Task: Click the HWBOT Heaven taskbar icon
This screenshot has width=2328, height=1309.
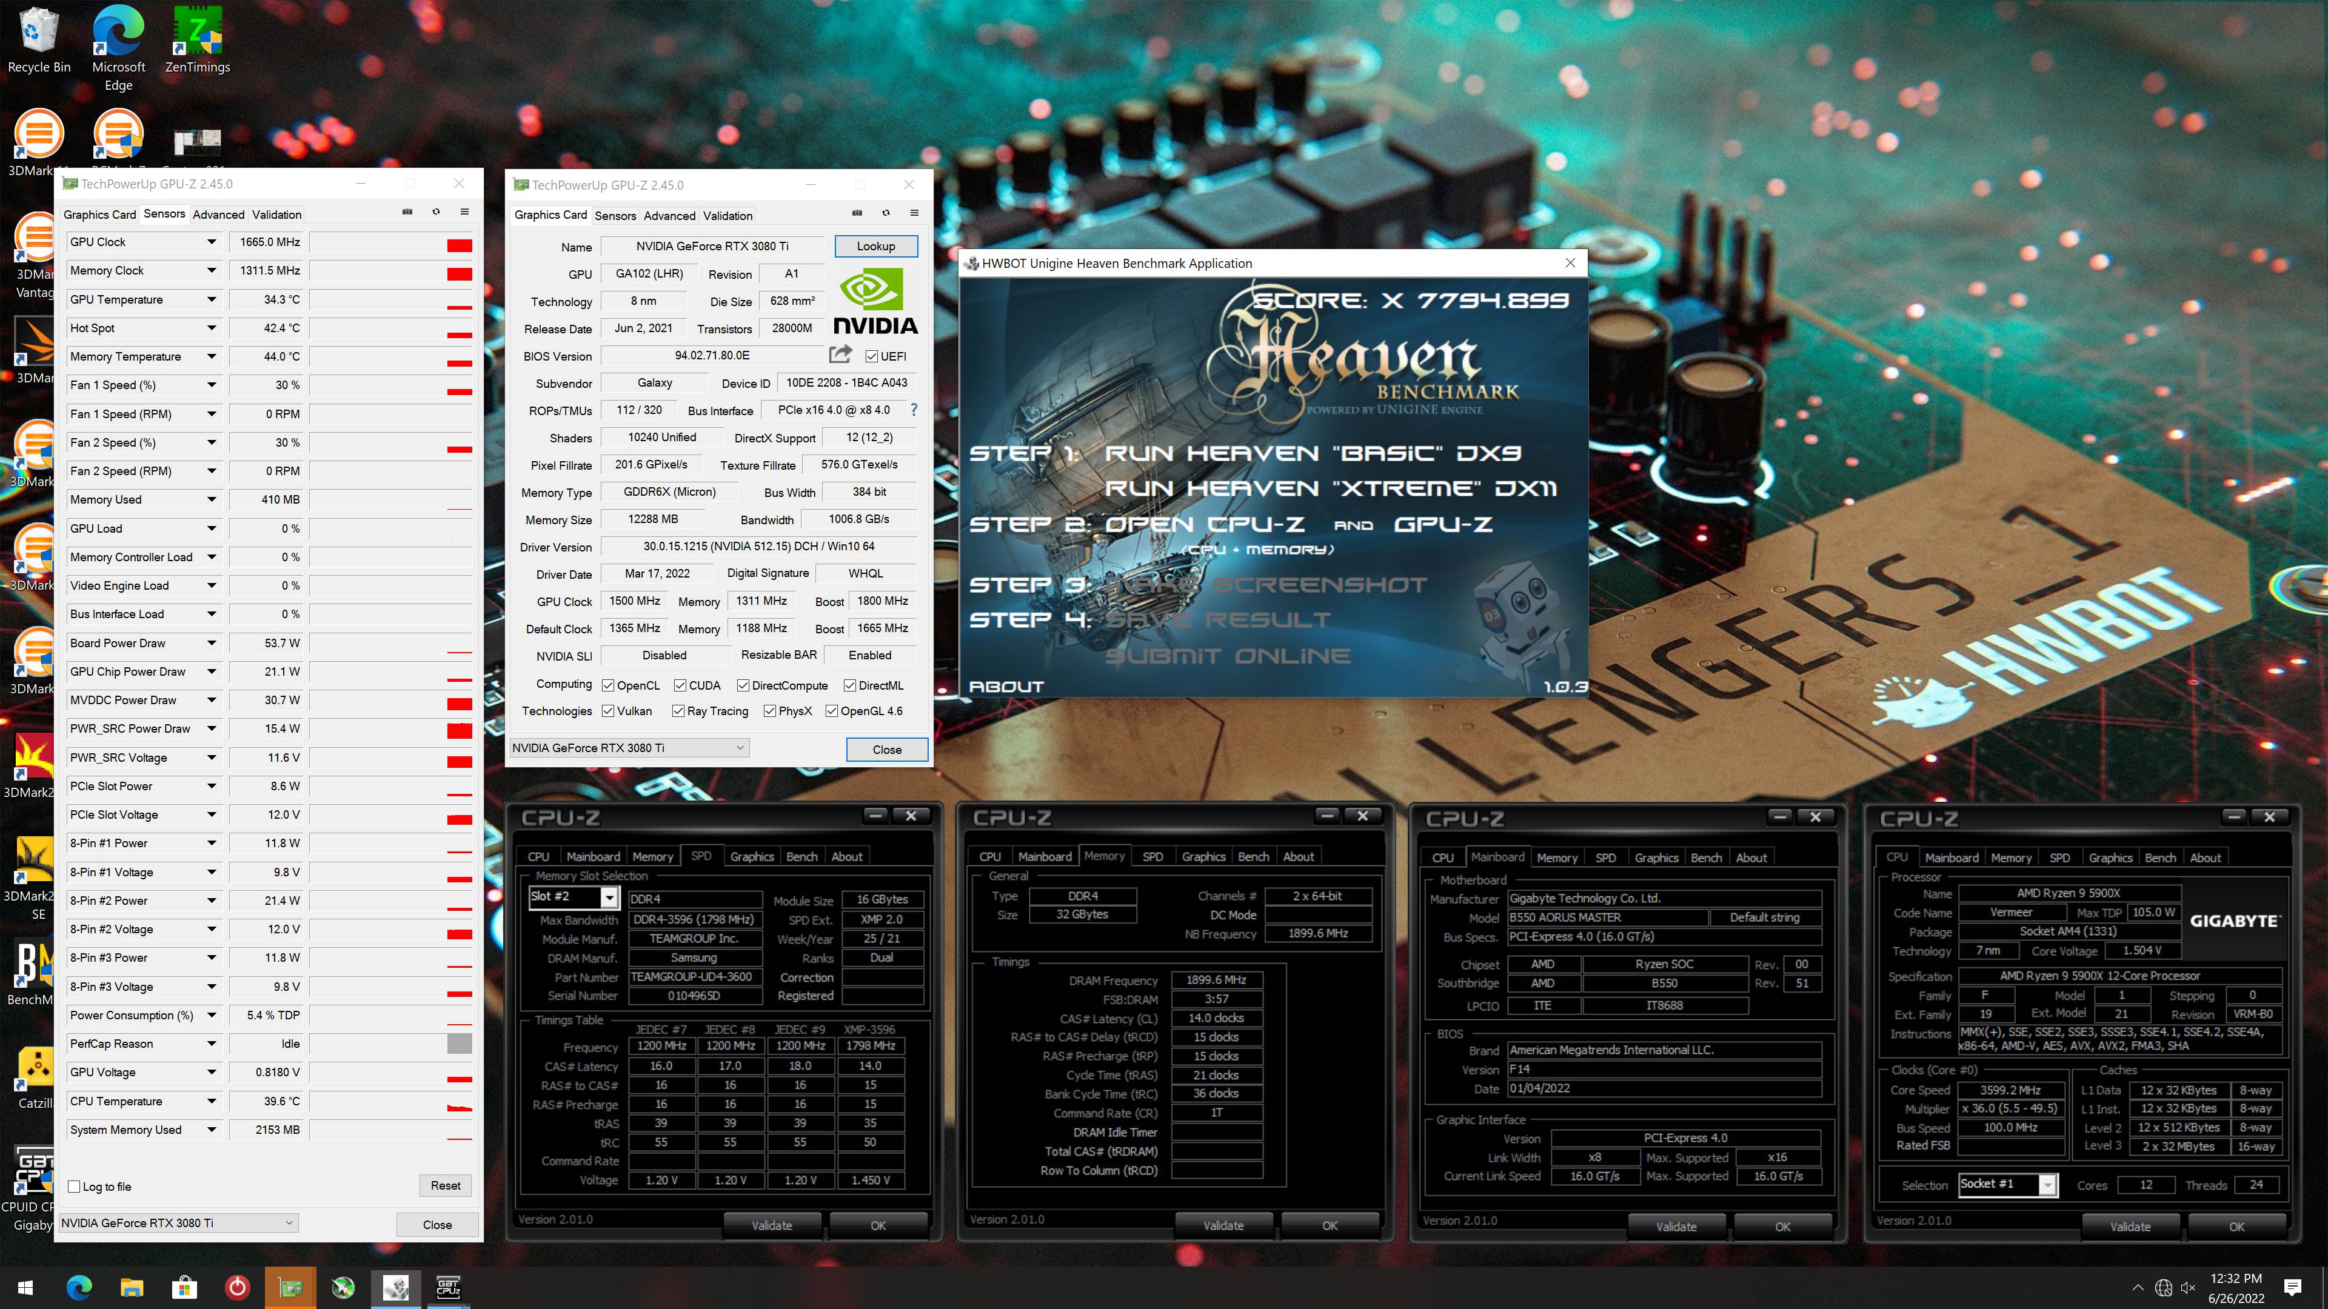Action: (x=396, y=1287)
